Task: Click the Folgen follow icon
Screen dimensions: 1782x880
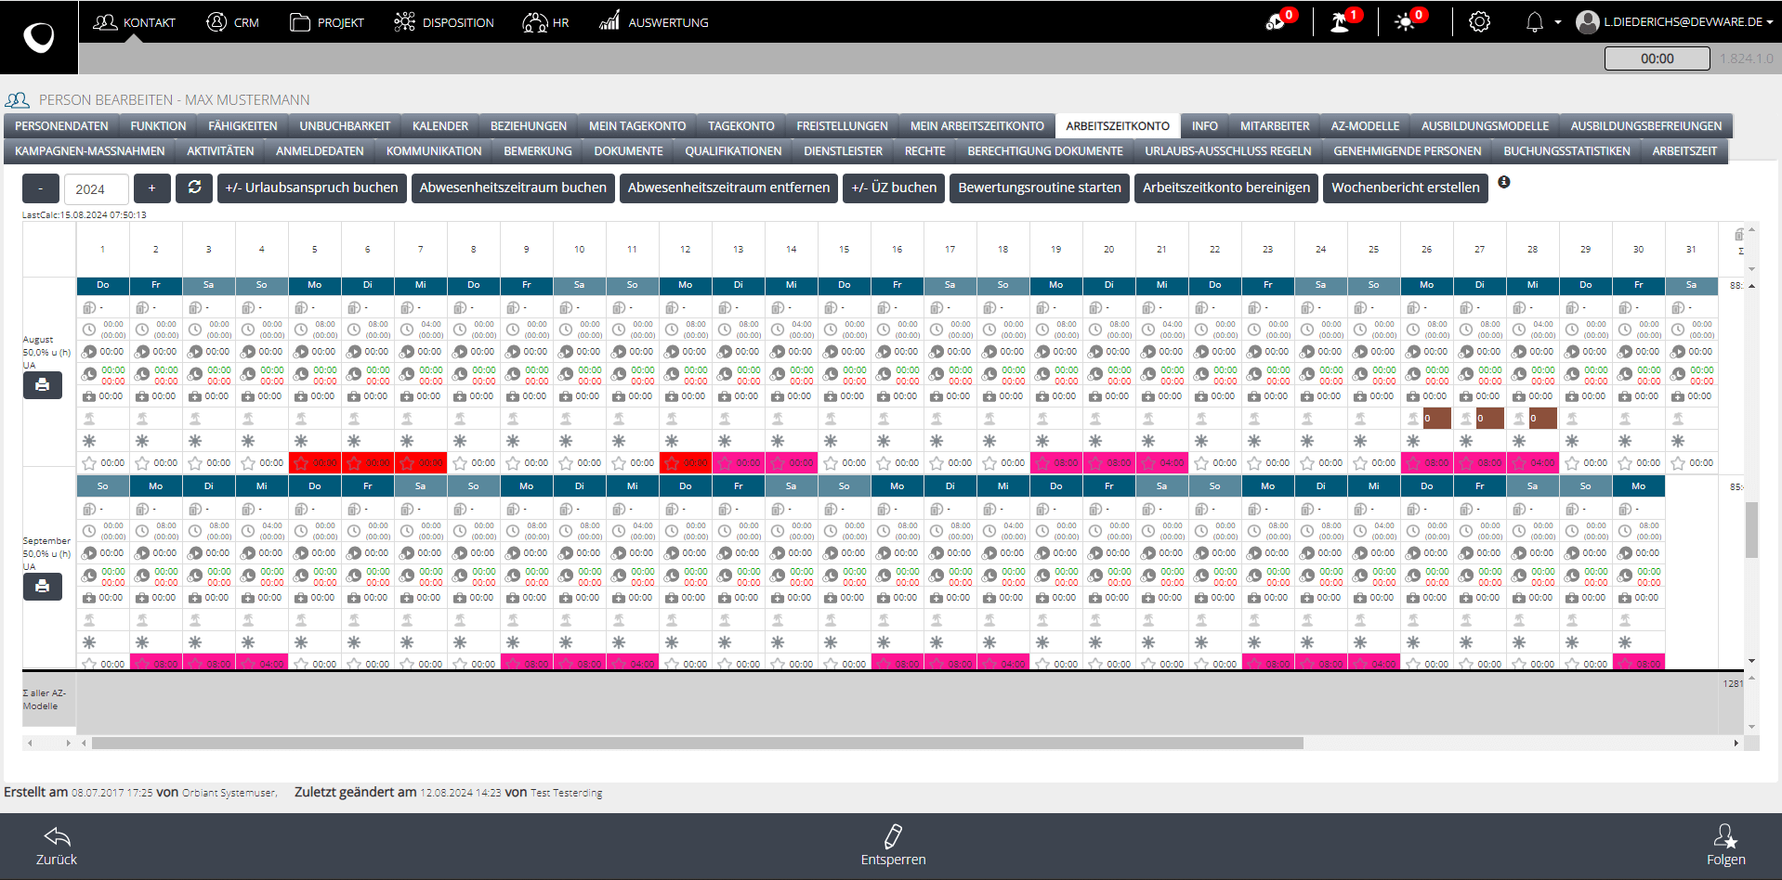Action: 1725,836
